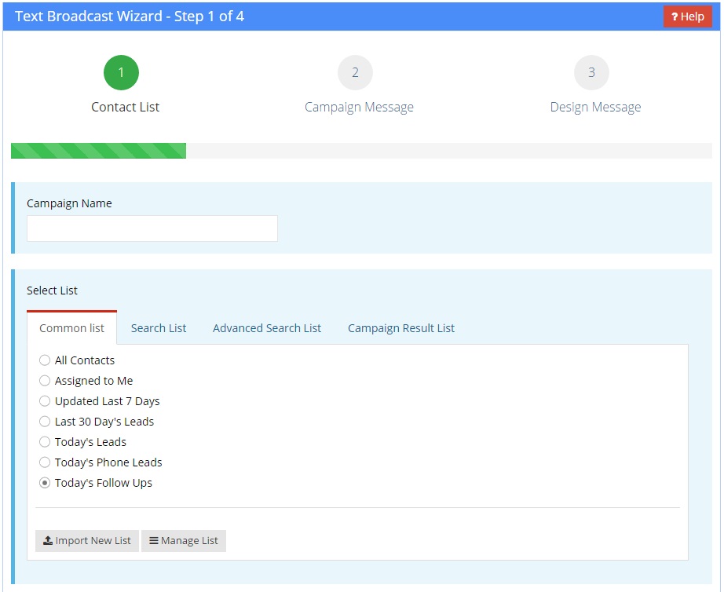Select Last 30 Day's Leads

[45, 421]
